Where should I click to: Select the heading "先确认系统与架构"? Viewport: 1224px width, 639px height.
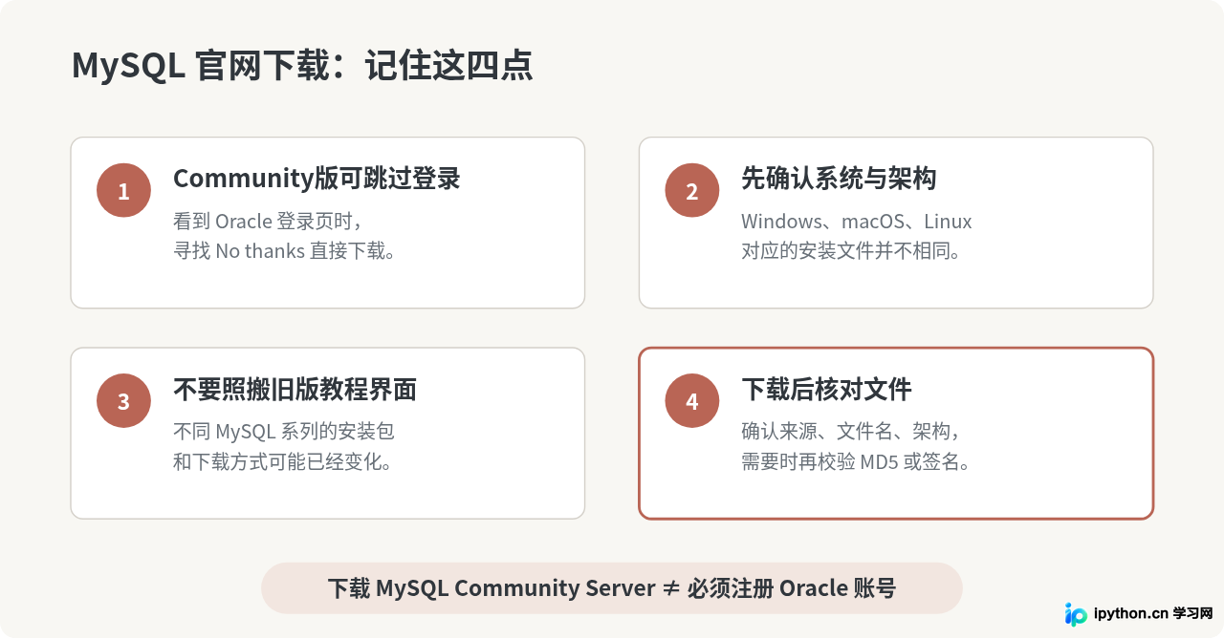[839, 179]
